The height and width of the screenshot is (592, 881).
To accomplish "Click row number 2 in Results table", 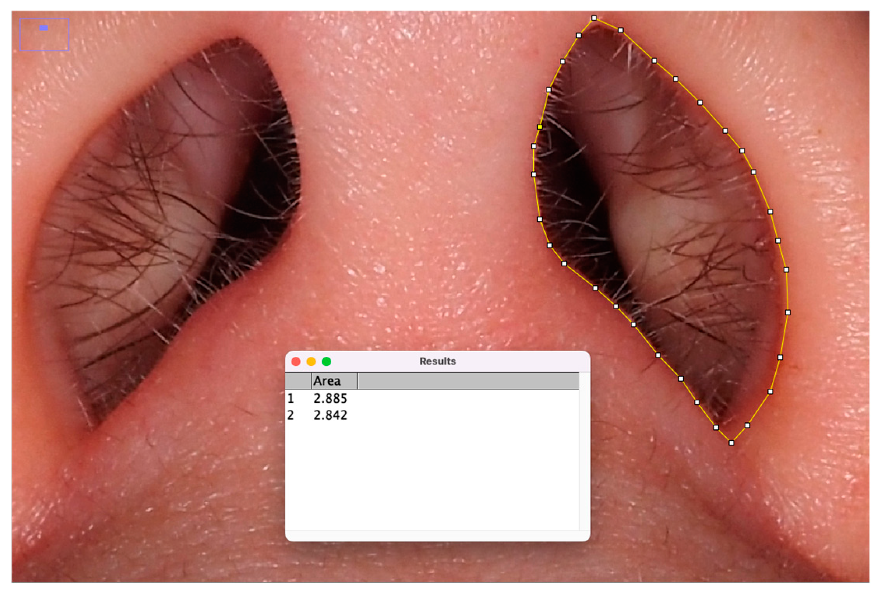I will [x=290, y=415].
